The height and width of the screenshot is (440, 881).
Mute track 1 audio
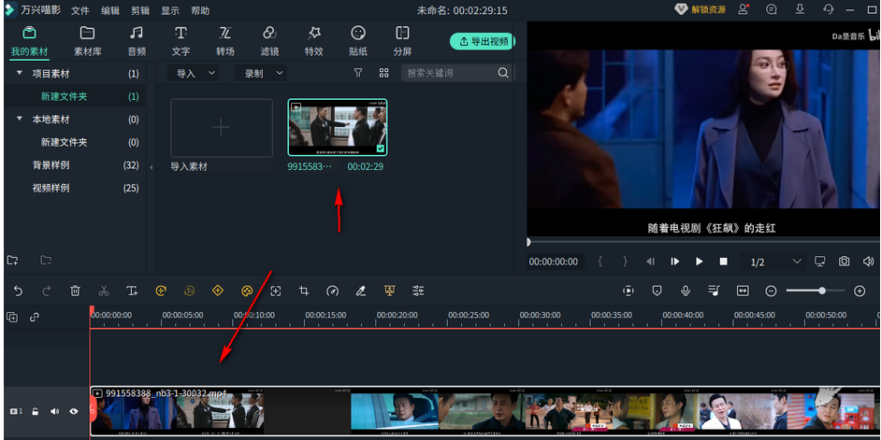coord(54,411)
